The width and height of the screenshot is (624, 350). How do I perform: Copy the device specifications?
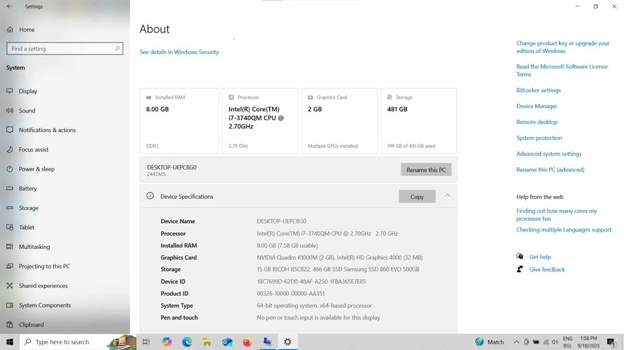pos(417,197)
